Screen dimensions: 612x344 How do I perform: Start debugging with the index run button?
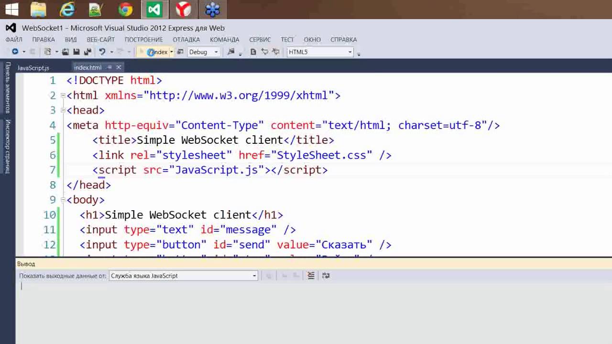coord(154,52)
